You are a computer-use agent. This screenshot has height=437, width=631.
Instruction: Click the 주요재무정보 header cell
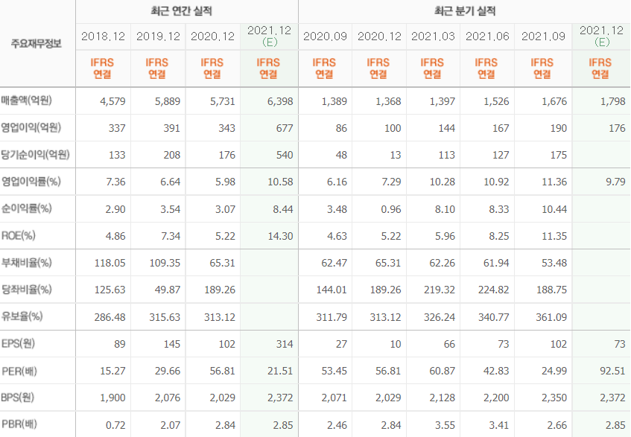point(37,43)
